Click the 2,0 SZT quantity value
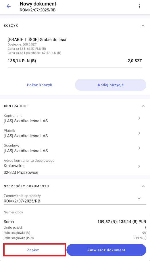 tap(135, 61)
